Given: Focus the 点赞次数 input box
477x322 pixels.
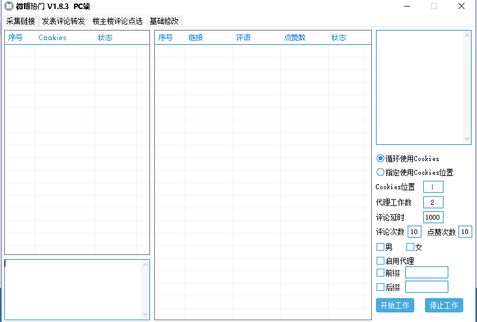Looking at the screenshot, I should click(x=465, y=232).
